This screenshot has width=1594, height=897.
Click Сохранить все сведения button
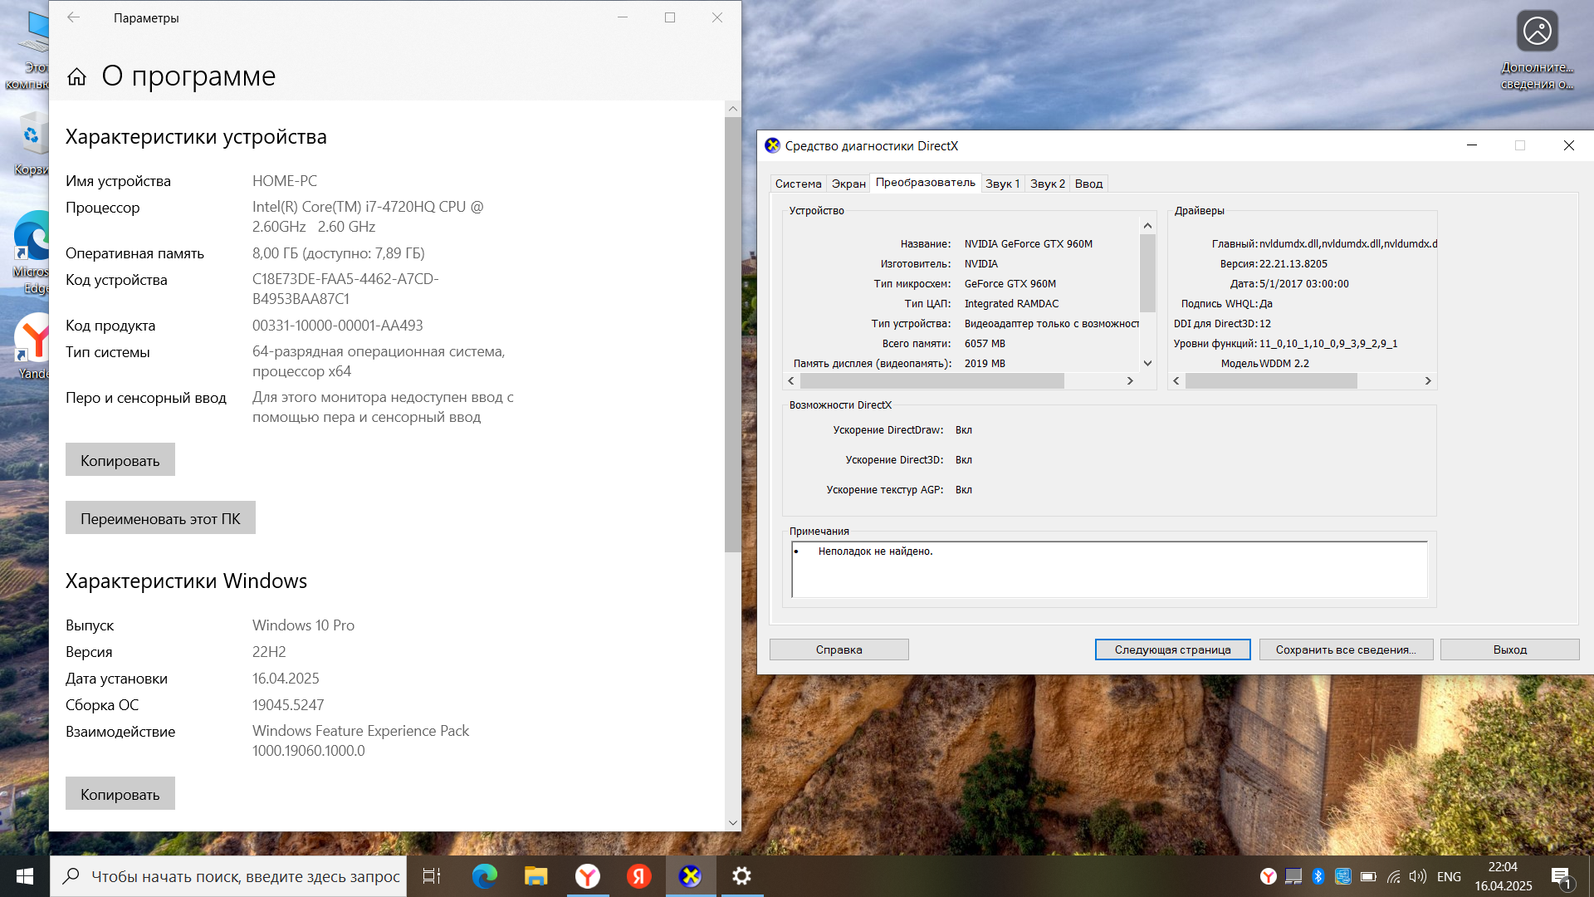pos(1345,649)
